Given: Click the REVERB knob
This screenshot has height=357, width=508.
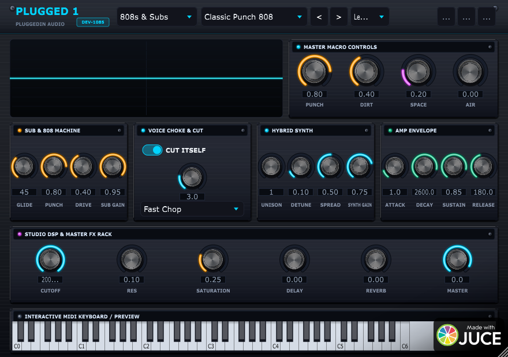Looking at the screenshot, I should point(376,260).
